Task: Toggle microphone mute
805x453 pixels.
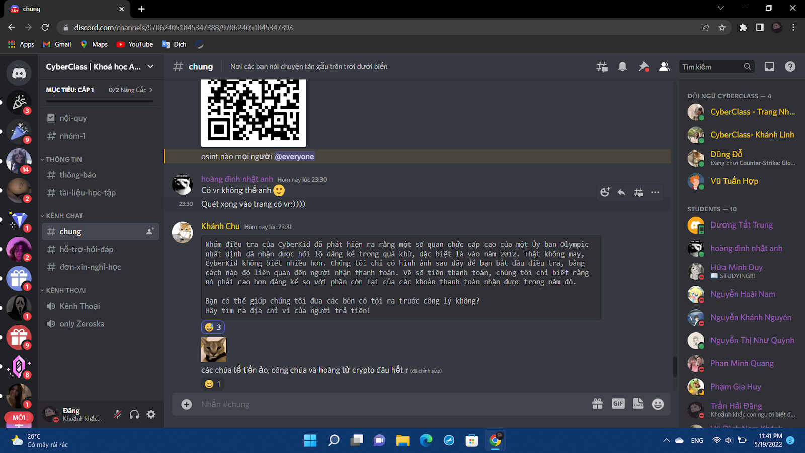Action: pyautogui.click(x=118, y=414)
